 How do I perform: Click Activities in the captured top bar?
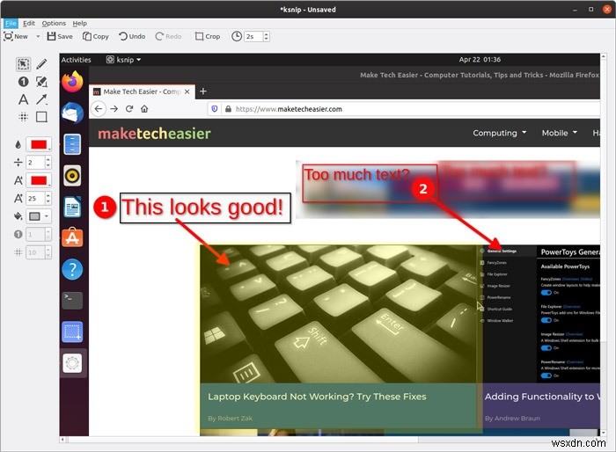(76, 60)
